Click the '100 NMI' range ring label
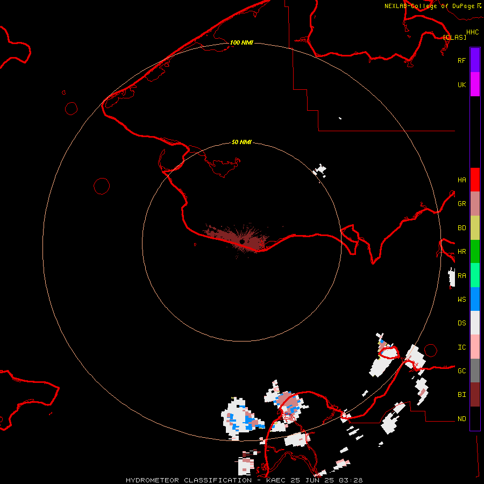Screen dimensions: 484x484 pyautogui.click(x=241, y=42)
